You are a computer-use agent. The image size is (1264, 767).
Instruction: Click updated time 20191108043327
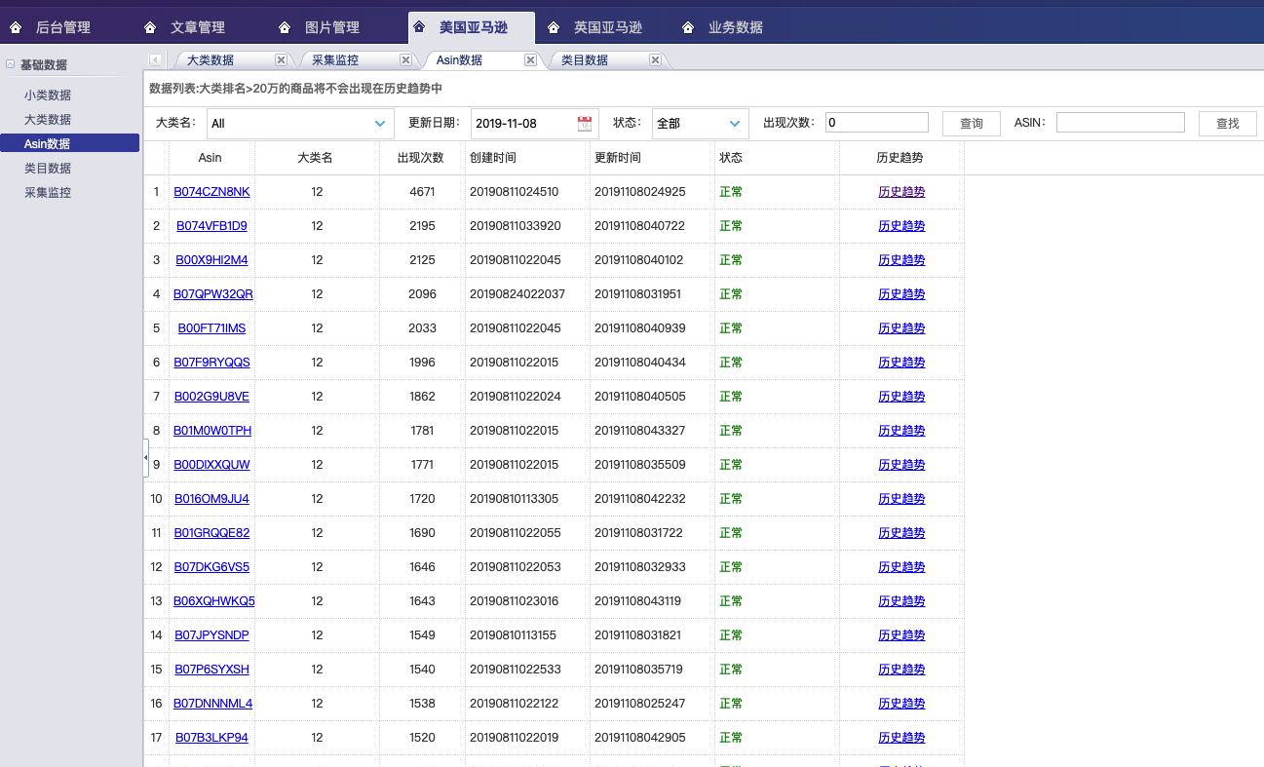coord(639,431)
